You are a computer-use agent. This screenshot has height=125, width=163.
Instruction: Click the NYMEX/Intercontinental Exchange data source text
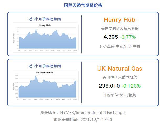(x=92, y=113)
